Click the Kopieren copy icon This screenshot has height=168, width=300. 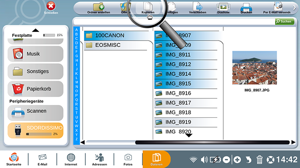pyautogui.click(x=148, y=8)
